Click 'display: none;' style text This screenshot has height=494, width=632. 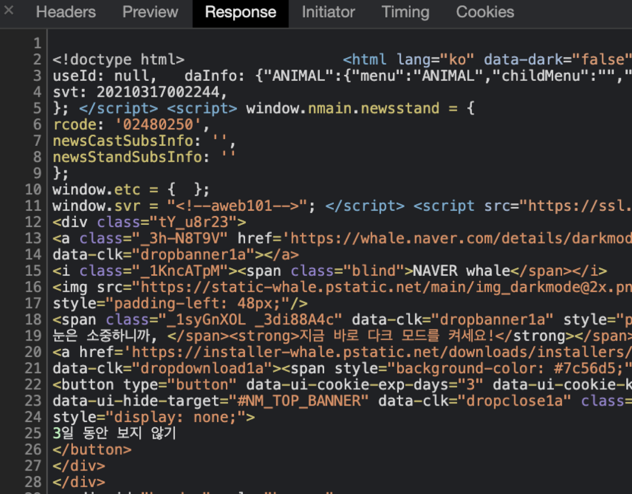click(175, 418)
